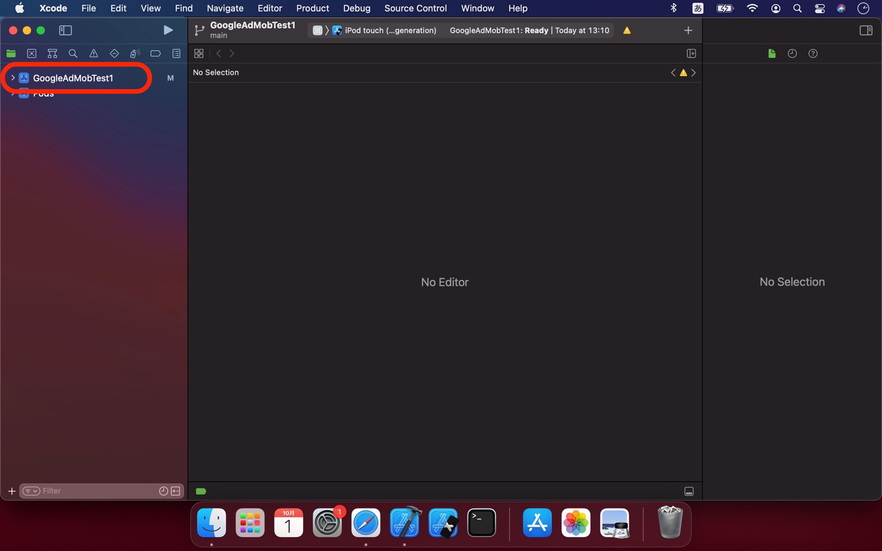This screenshot has width=882, height=551.
Task: Open the Issue navigator warning triangle
Action: click(x=94, y=54)
